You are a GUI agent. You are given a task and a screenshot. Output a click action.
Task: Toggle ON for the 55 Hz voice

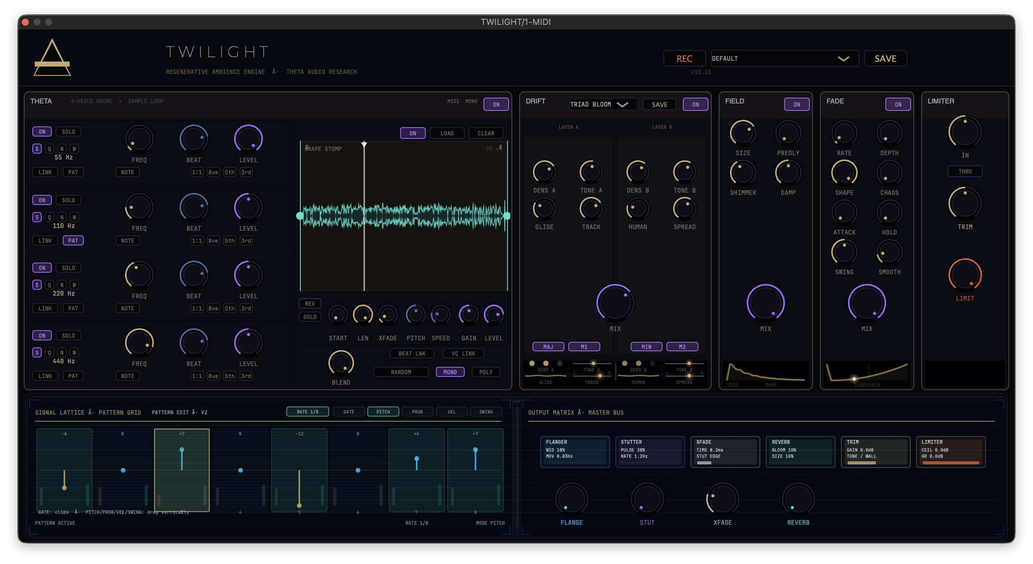coord(42,131)
